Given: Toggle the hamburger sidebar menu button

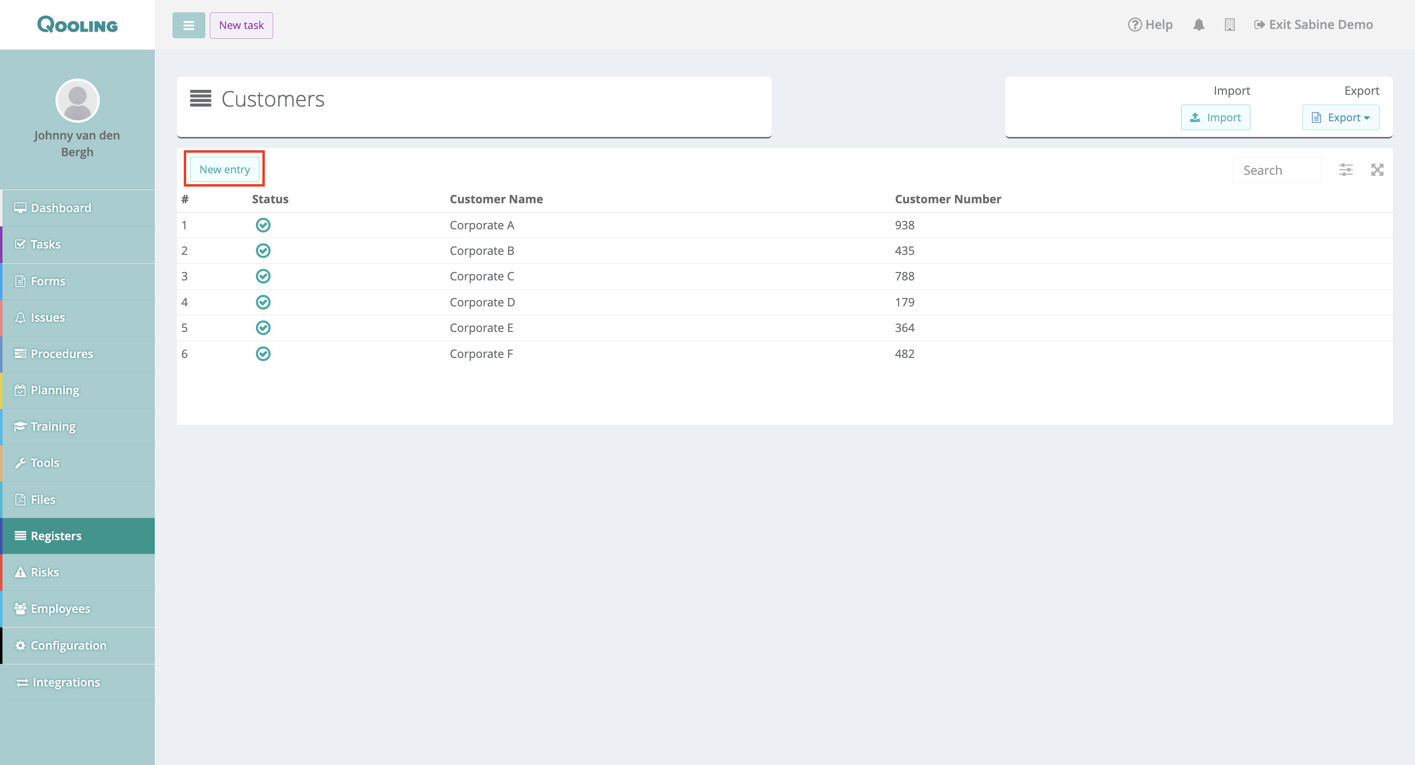Looking at the screenshot, I should pos(188,25).
